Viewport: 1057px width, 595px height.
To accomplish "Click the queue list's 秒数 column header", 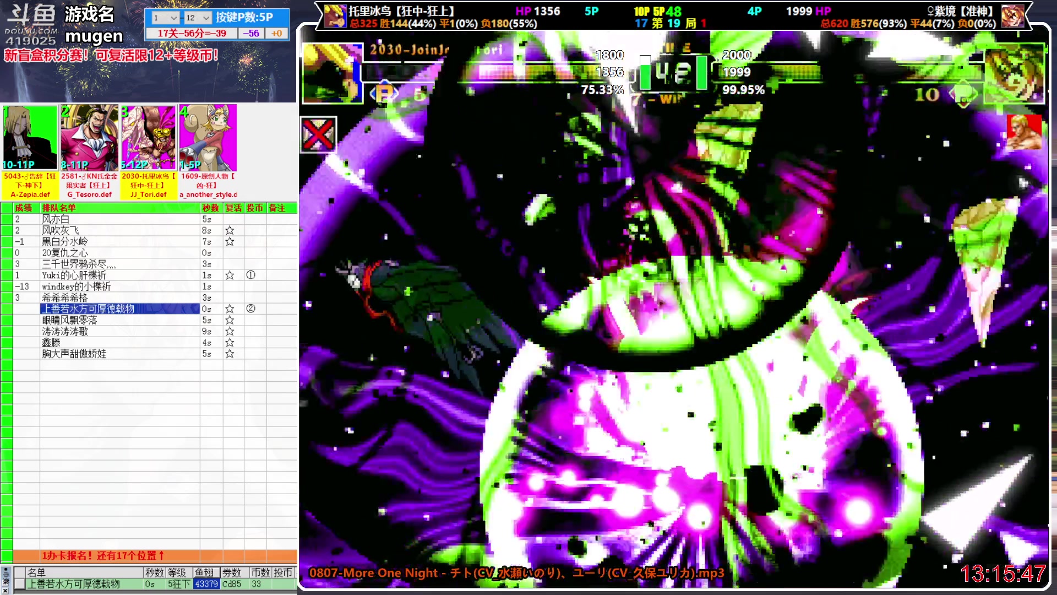I will coord(211,208).
